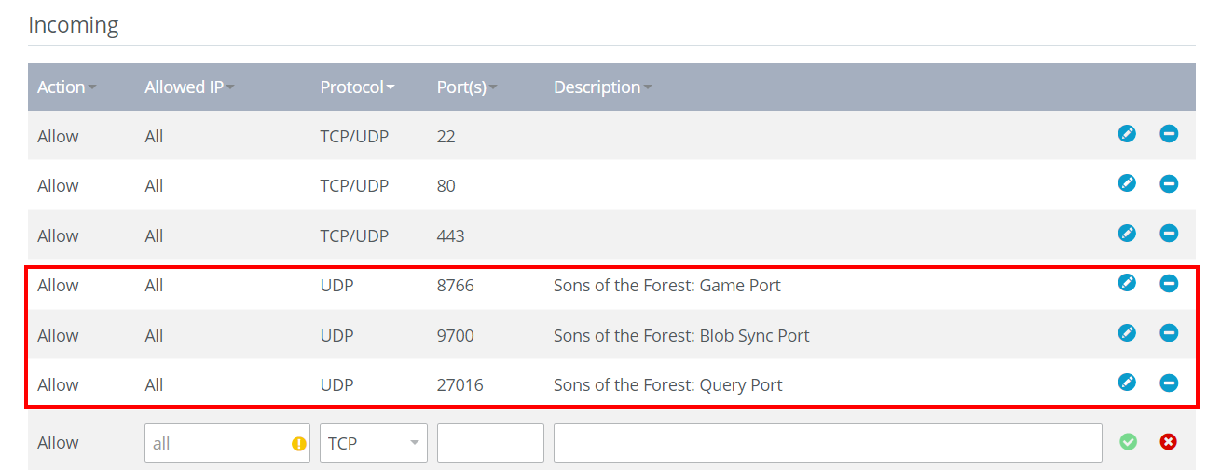Screen dimensions: 1221x470
Task: Click the yellow warning icon in IP field
Action: [x=299, y=444]
